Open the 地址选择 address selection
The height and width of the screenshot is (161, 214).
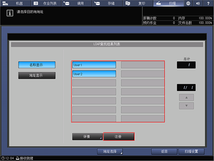click(x=110, y=151)
